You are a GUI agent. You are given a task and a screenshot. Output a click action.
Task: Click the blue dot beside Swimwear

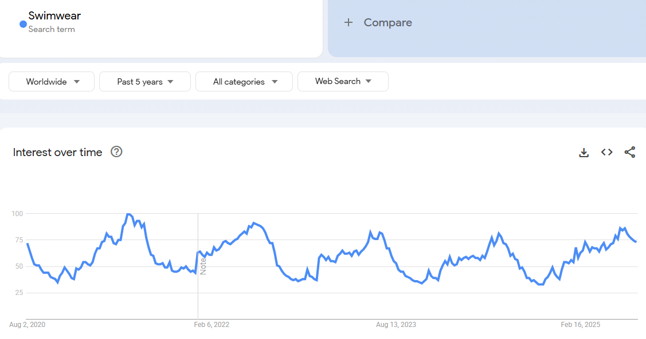tap(23, 24)
